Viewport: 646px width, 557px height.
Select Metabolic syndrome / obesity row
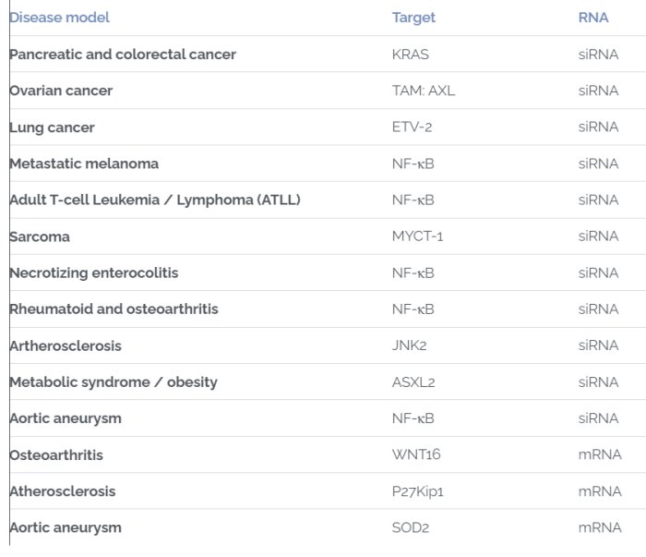[114, 381]
